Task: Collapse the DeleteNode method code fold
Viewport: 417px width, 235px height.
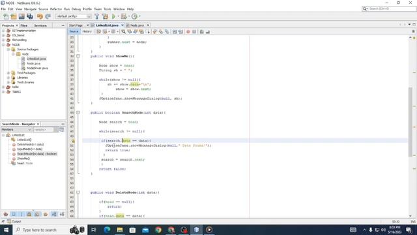Action: coord(78,193)
